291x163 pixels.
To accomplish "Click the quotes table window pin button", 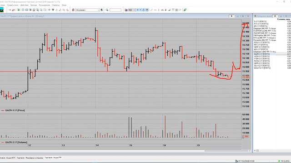I will [275, 16].
